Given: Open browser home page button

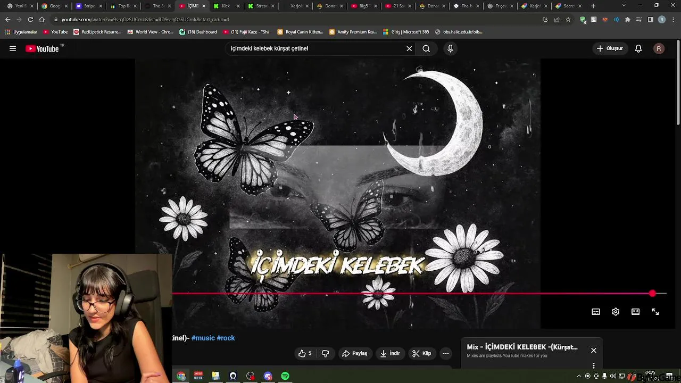Looking at the screenshot, I should tap(41, 19).
